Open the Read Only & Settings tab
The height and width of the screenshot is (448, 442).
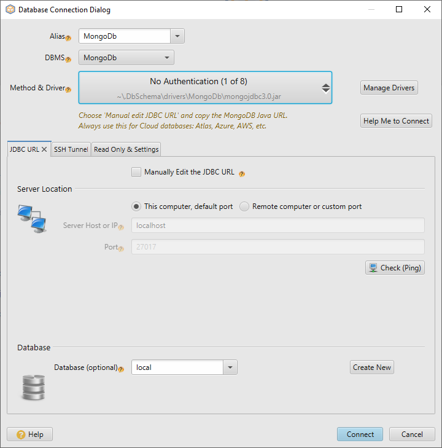click(x=126, y=149)
